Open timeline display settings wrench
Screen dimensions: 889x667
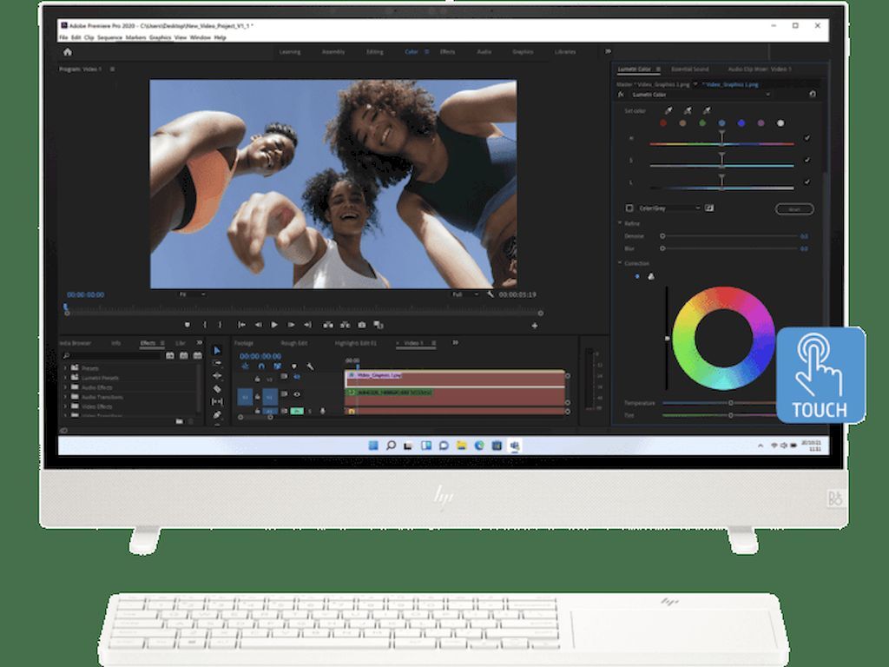pyautogui.click(x=310, y=367)
